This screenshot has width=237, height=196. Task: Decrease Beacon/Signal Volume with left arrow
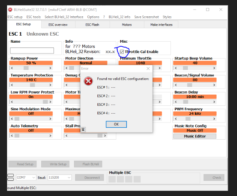176,85
